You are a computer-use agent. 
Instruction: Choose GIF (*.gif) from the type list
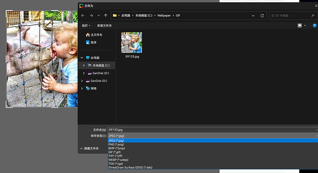click(x=213, y=152)
